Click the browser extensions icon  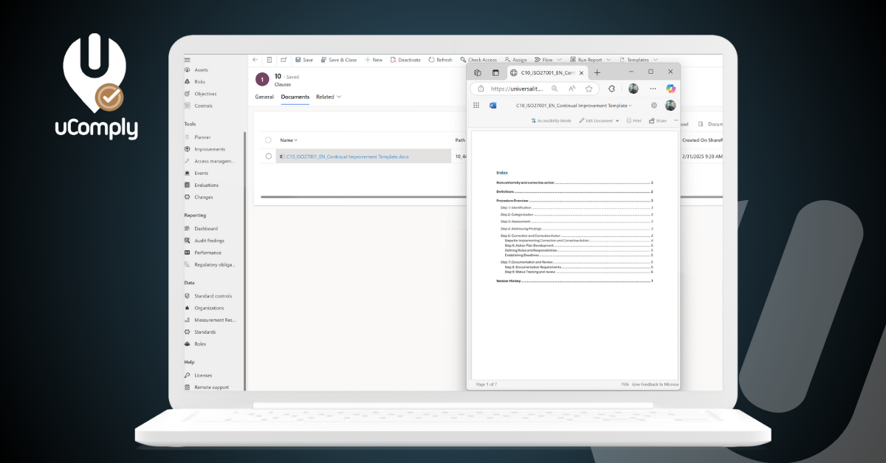pyautogui.click(x=611, y=89)
